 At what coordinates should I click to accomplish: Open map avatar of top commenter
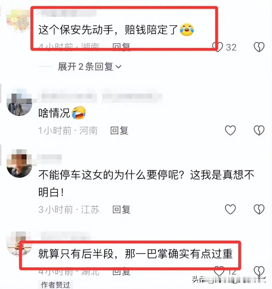coord(18,21)
